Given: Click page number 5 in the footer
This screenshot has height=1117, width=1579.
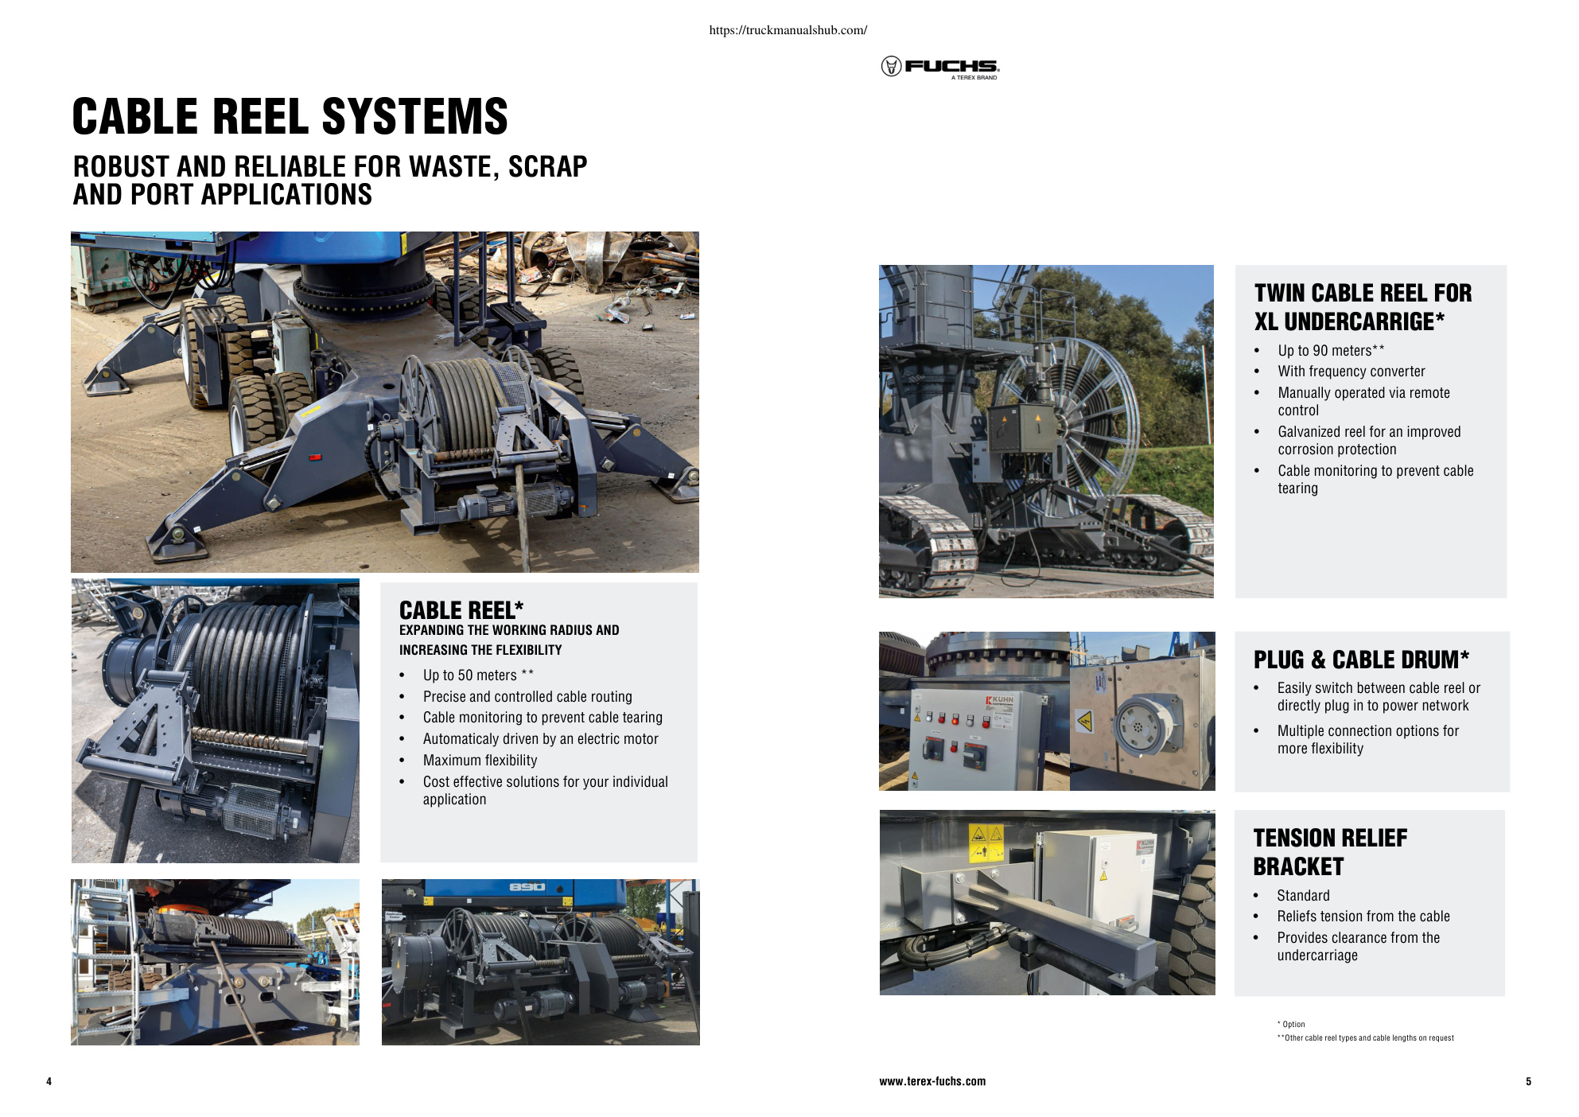Looking at the screenshot, I should (1528, 1081).
